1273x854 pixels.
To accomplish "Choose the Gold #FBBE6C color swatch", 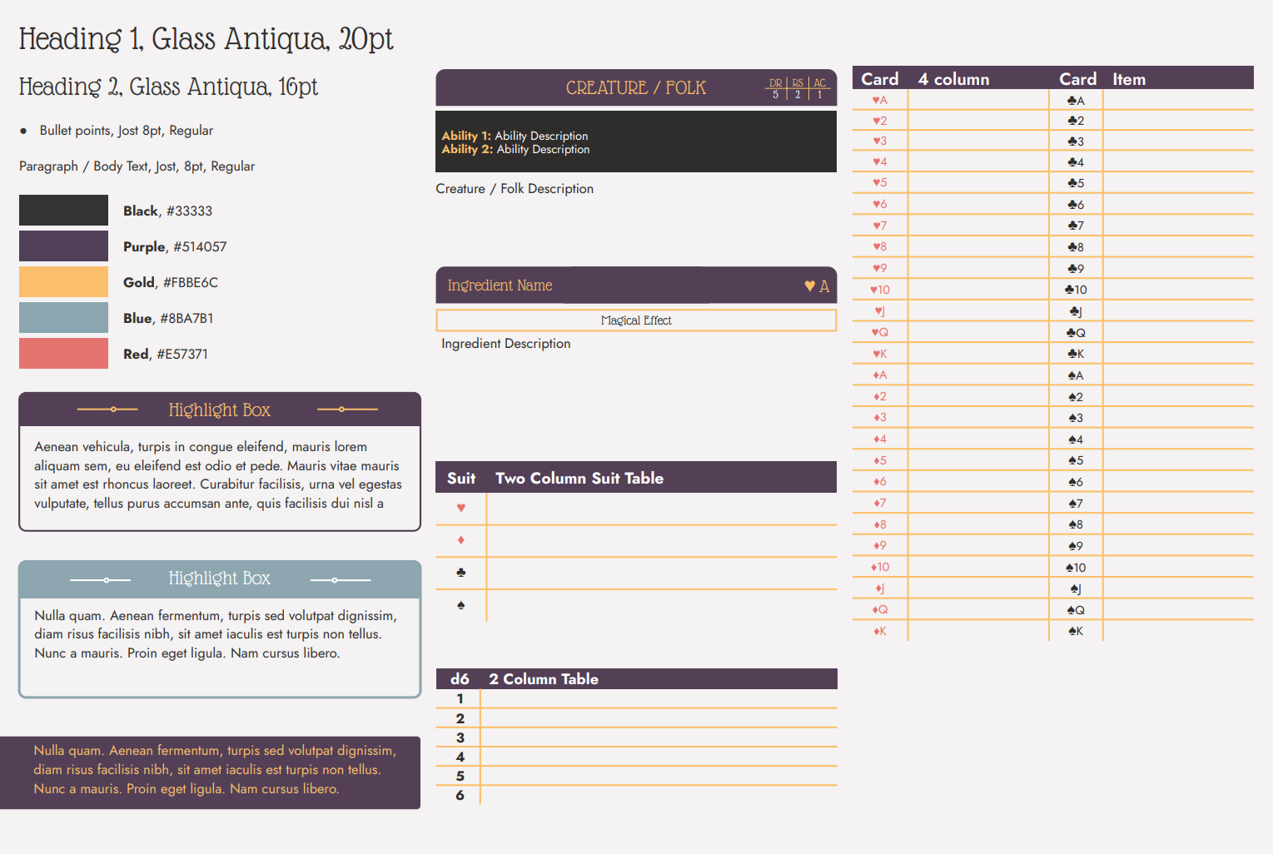I will pyautogui.click(x=63, y=282).
